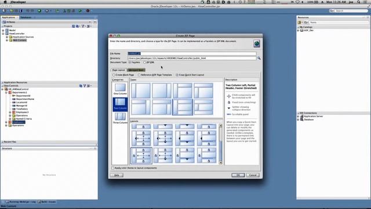
Task: Select ADF_Dev under My Catalogs
Action: pos(309,30)
